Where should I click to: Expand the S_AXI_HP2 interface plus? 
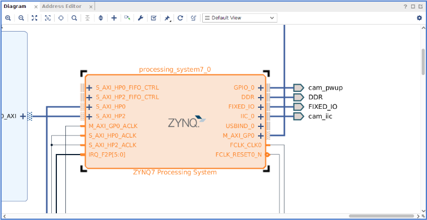89,117
